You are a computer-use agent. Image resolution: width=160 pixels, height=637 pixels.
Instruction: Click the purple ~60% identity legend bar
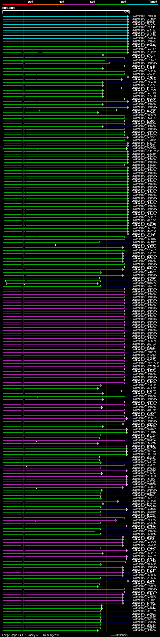click(x=80, y=5)
